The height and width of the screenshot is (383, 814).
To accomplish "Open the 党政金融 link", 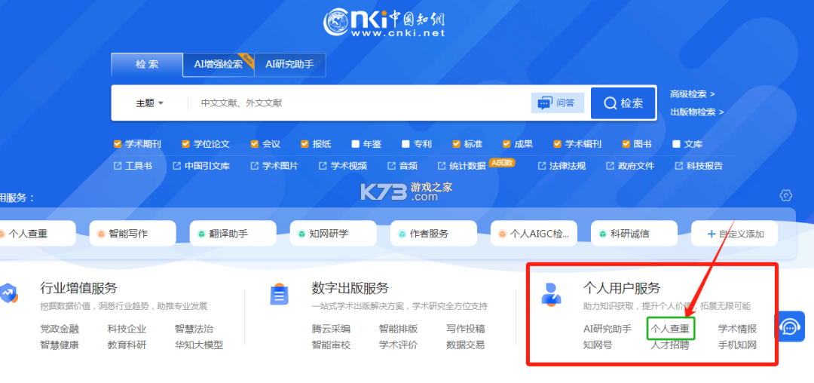I will 60,329.
